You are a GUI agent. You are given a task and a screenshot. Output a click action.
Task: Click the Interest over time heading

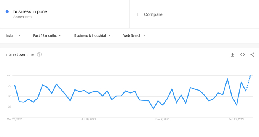tap(19, 54)
